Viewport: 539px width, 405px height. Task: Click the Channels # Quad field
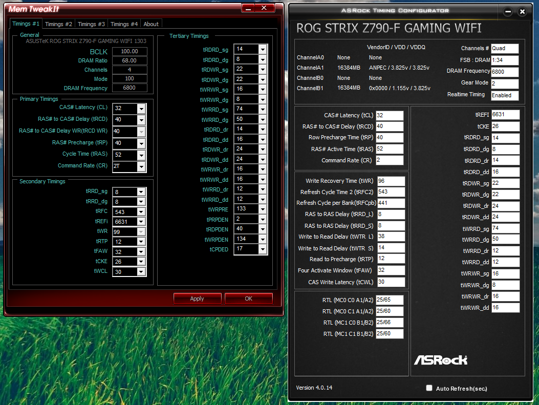pos(505,49)
